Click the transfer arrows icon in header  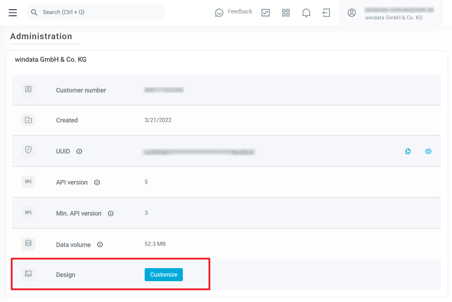tap(265, 13)
